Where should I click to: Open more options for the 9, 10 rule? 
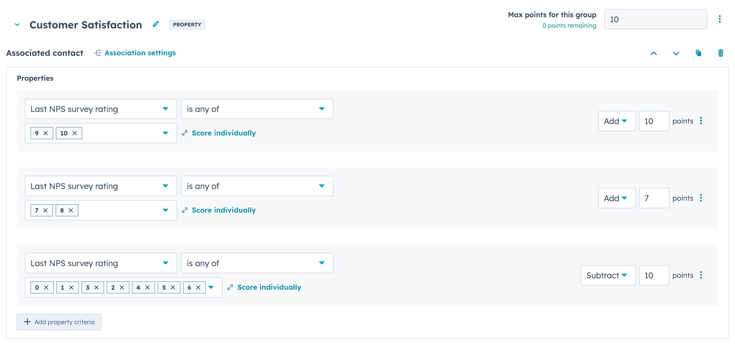coord(701,121)
